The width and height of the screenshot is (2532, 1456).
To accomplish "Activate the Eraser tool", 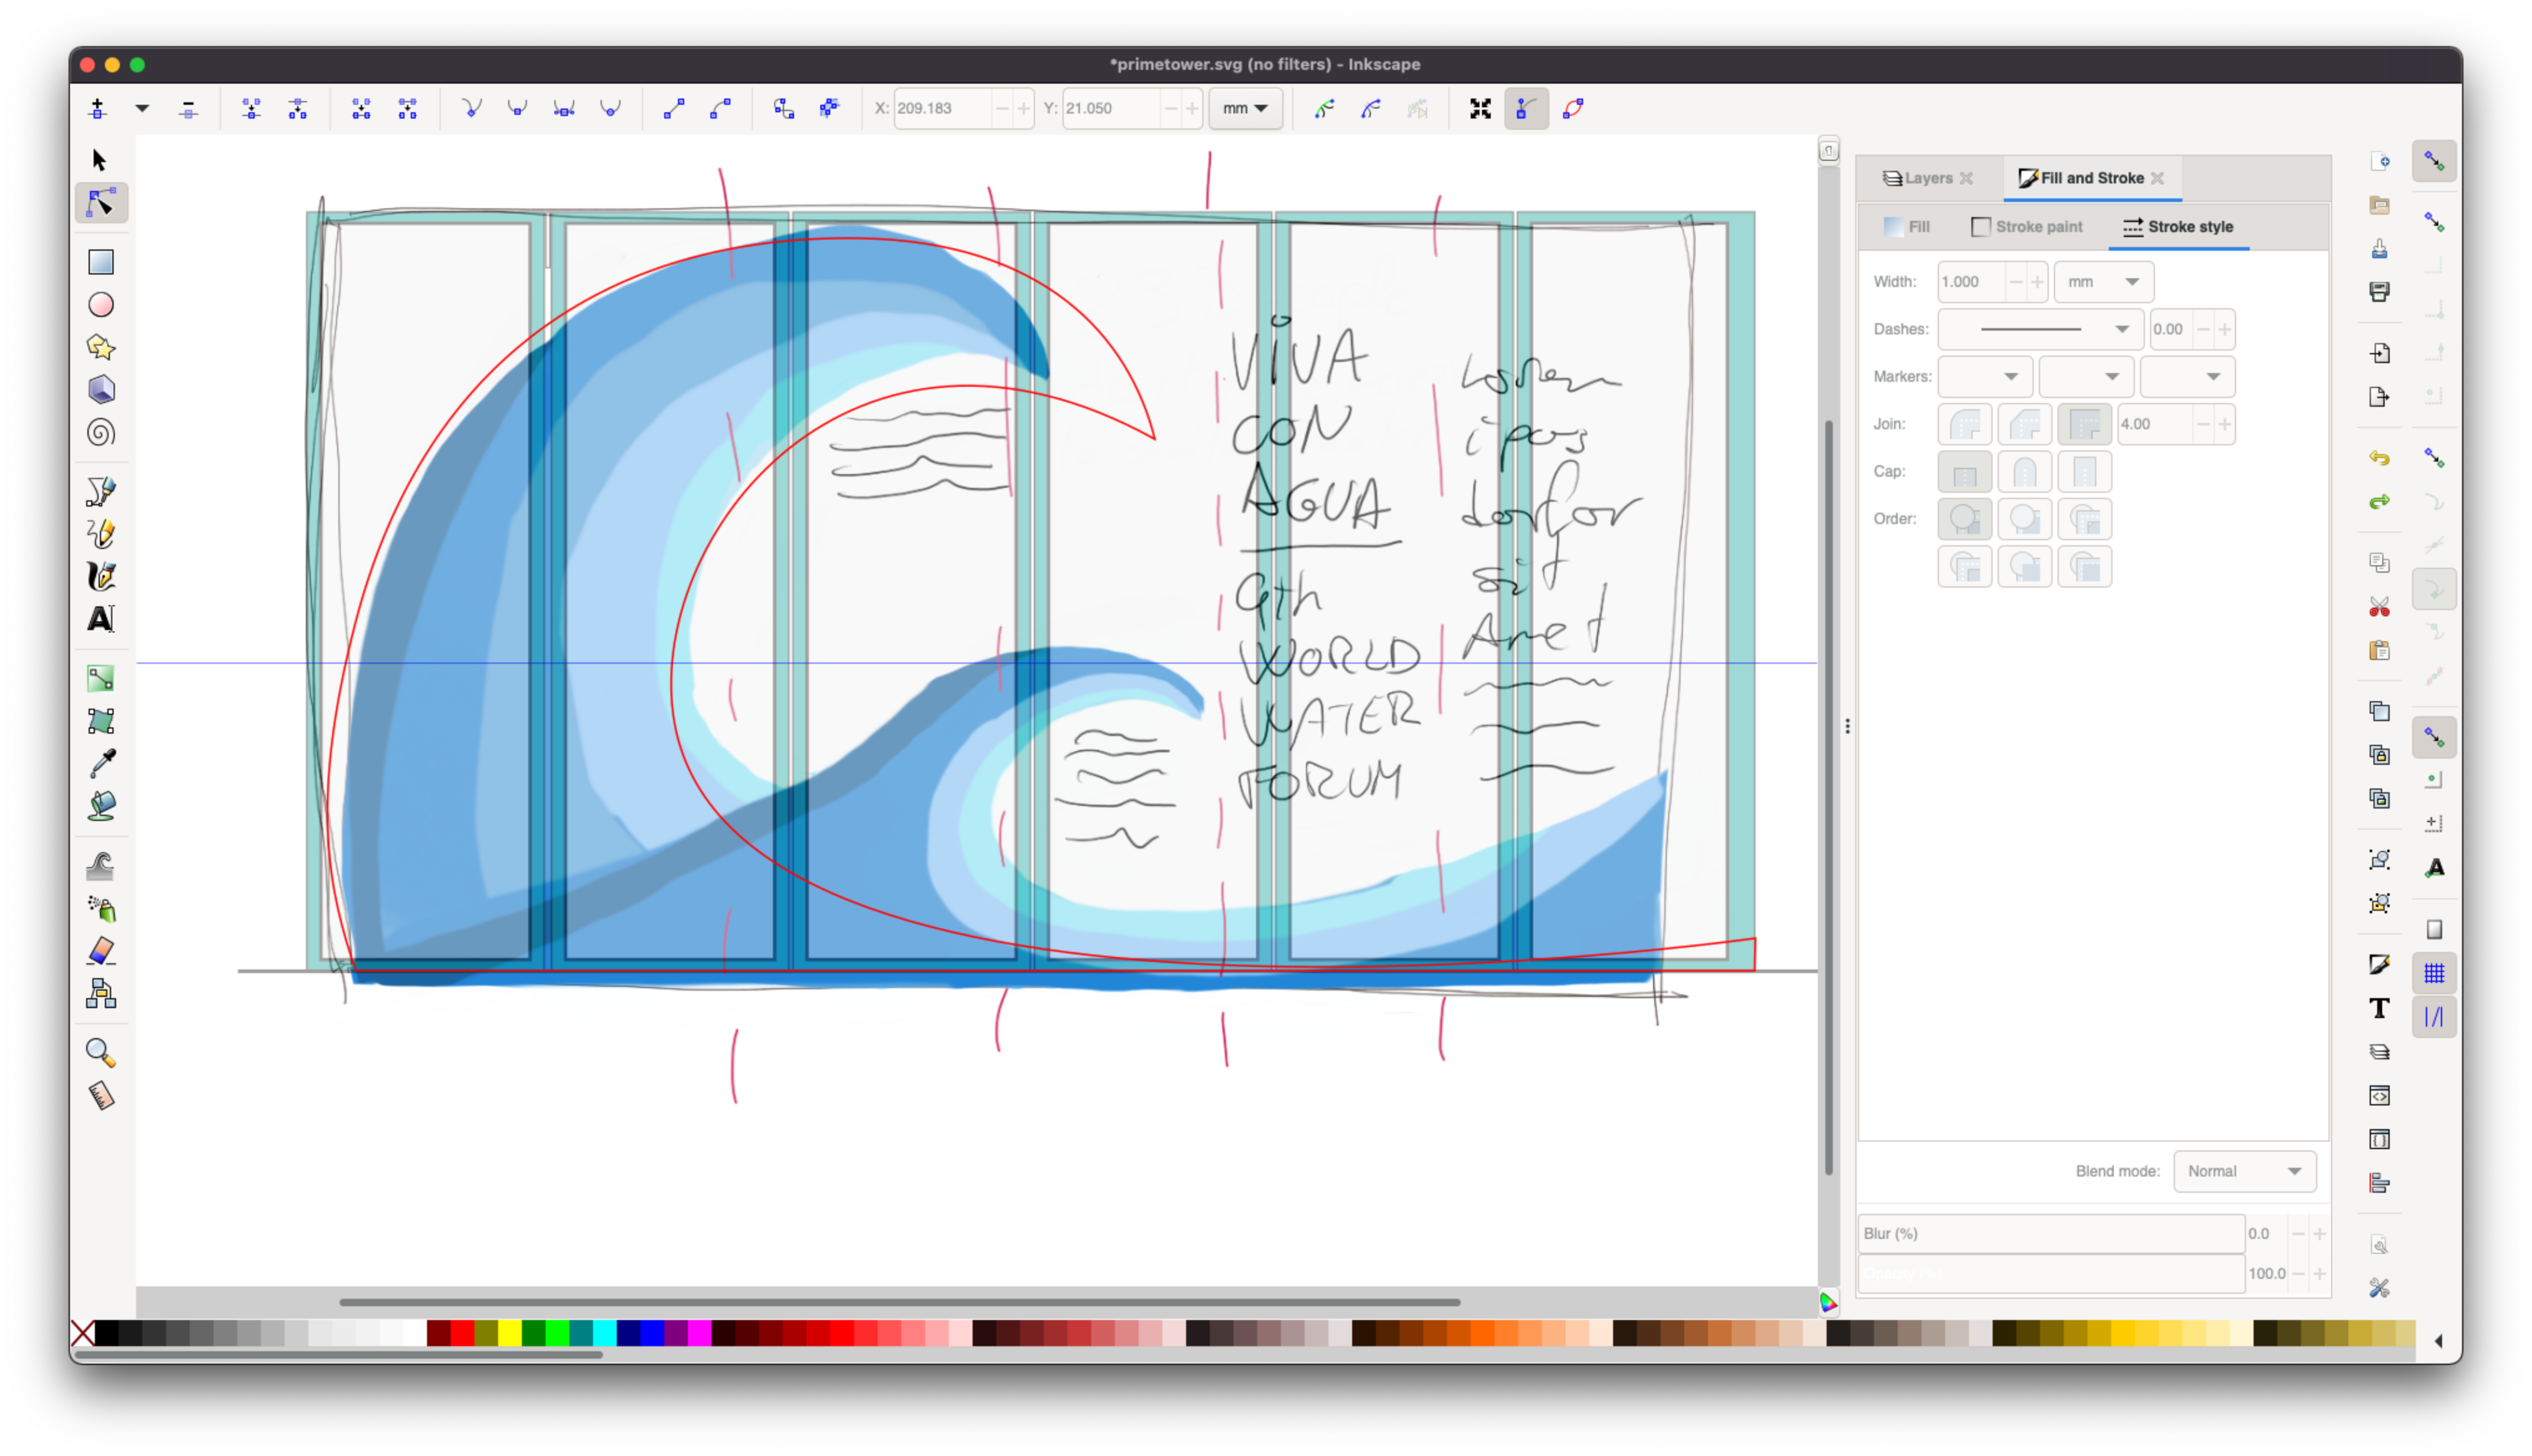I will pos(101,951).
